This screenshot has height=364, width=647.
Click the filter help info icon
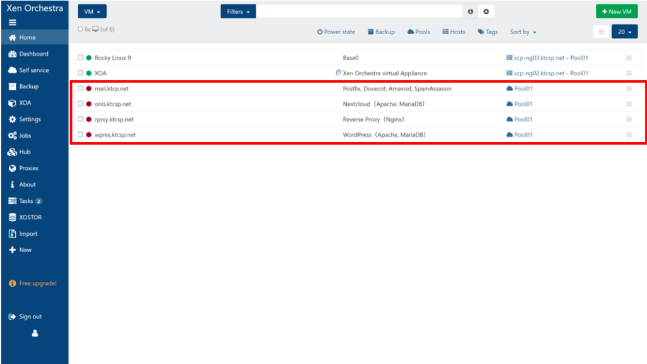coord(470,11)
